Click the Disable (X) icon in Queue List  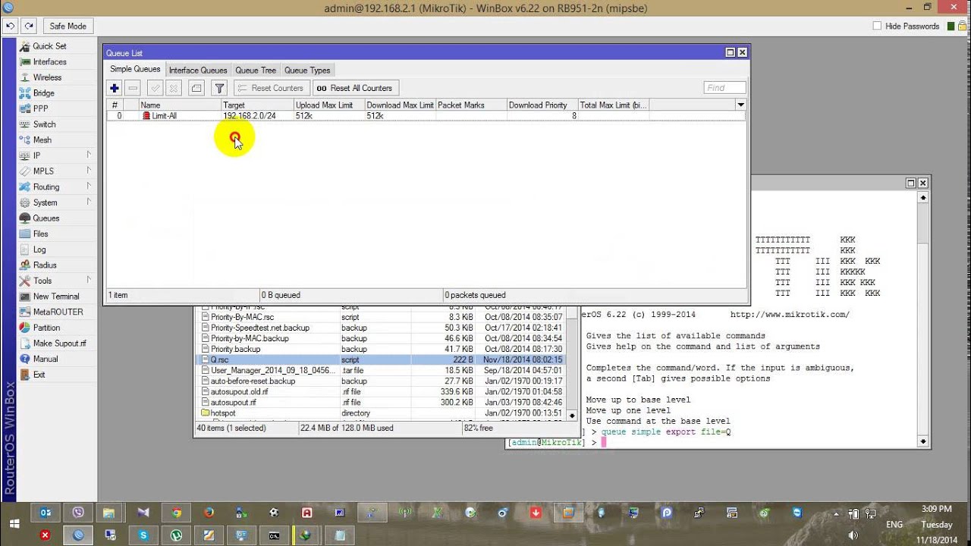point(174,88)
